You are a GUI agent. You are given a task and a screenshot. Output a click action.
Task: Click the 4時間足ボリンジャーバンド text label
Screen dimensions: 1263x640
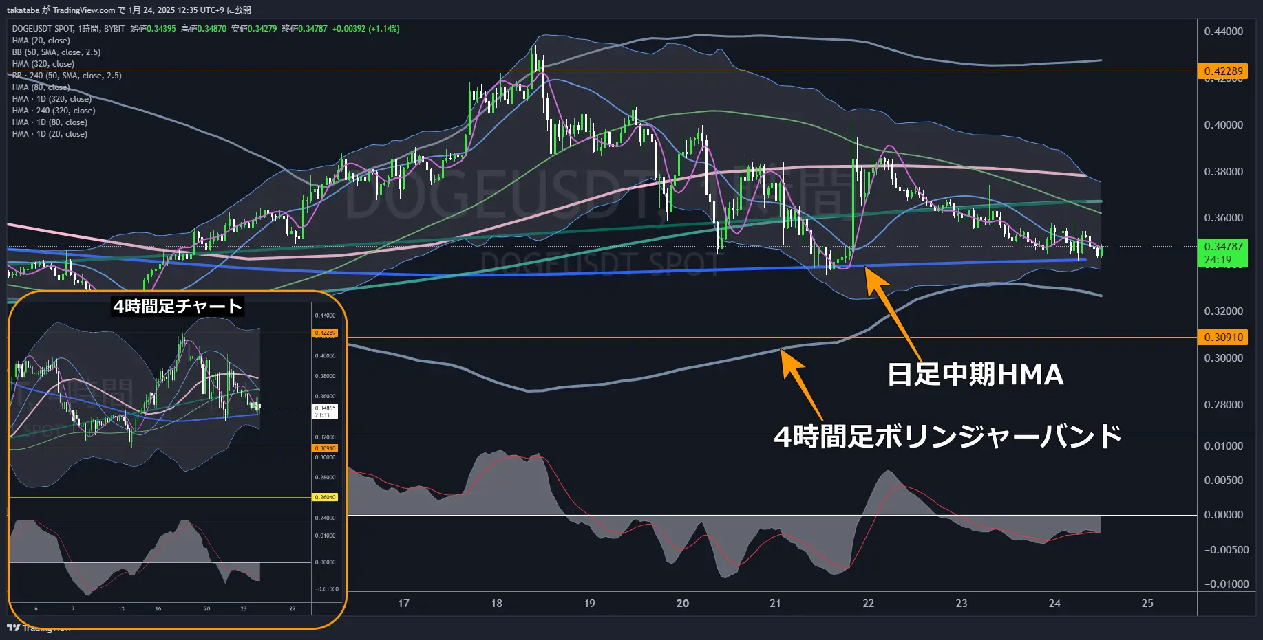point(948,437)
